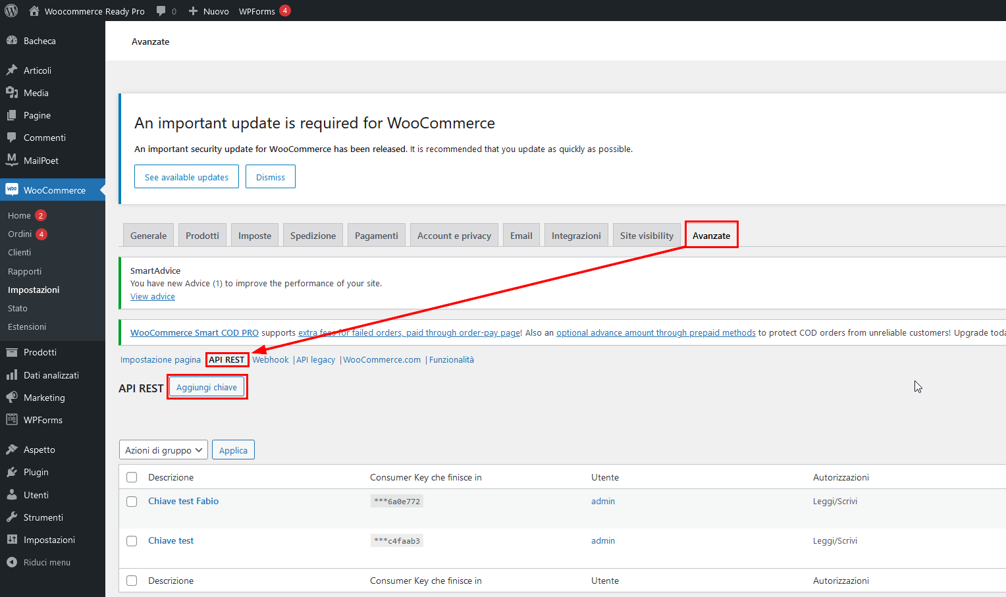Click the Applica button
This screenshot has width=1006, height=597.
click(233, 450)
